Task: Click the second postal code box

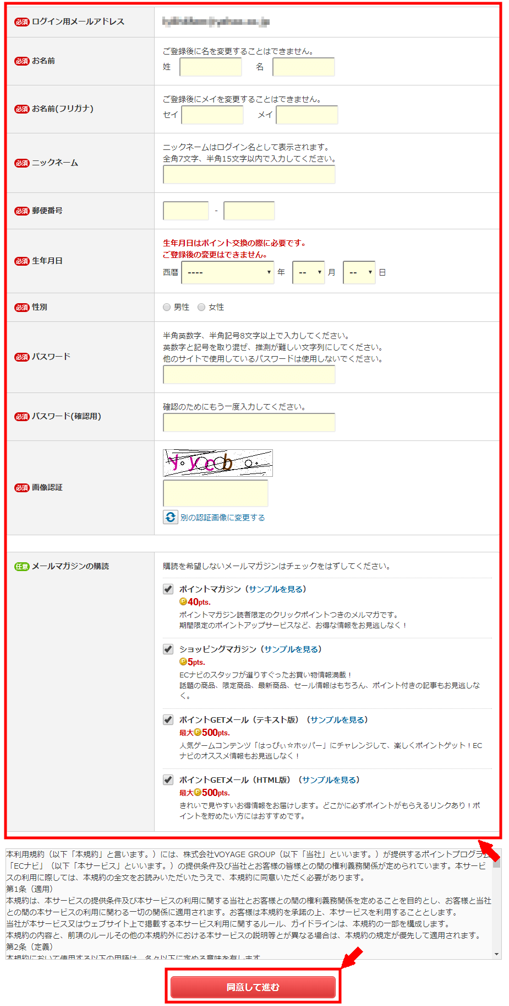Action: (249, 211)
